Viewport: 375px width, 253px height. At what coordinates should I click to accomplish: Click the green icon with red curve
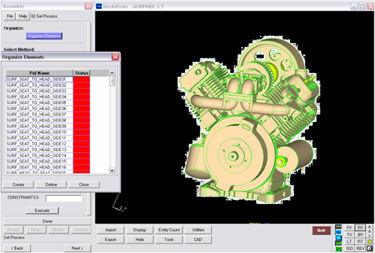point(338,243)
